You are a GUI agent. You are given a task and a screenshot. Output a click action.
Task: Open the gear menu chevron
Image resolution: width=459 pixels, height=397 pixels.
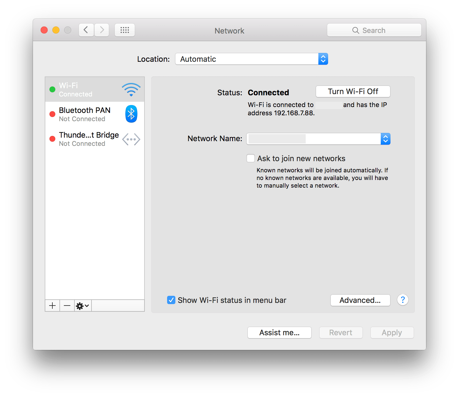[86, 306]
